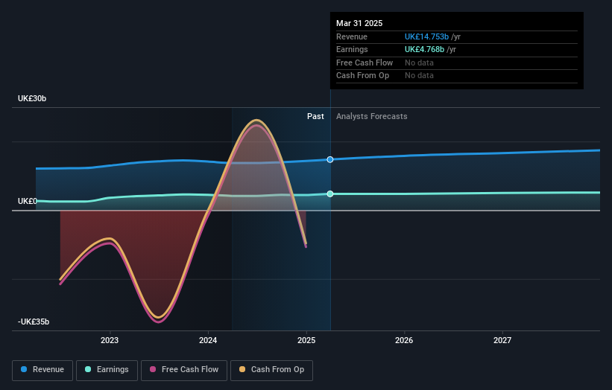The height and width of the screenshot is (390, 612).
Task: Click the -UK£35b axis label
Action: (34, 322)
